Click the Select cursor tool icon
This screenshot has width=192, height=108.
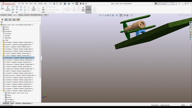click(77, 4)
